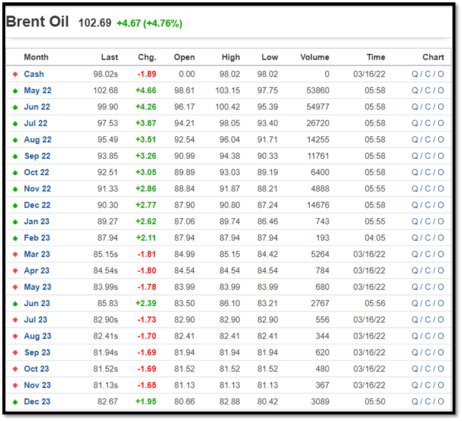Click the green up arrow beside Jun 22
This screenshot has height=421, width=462.
15,107
